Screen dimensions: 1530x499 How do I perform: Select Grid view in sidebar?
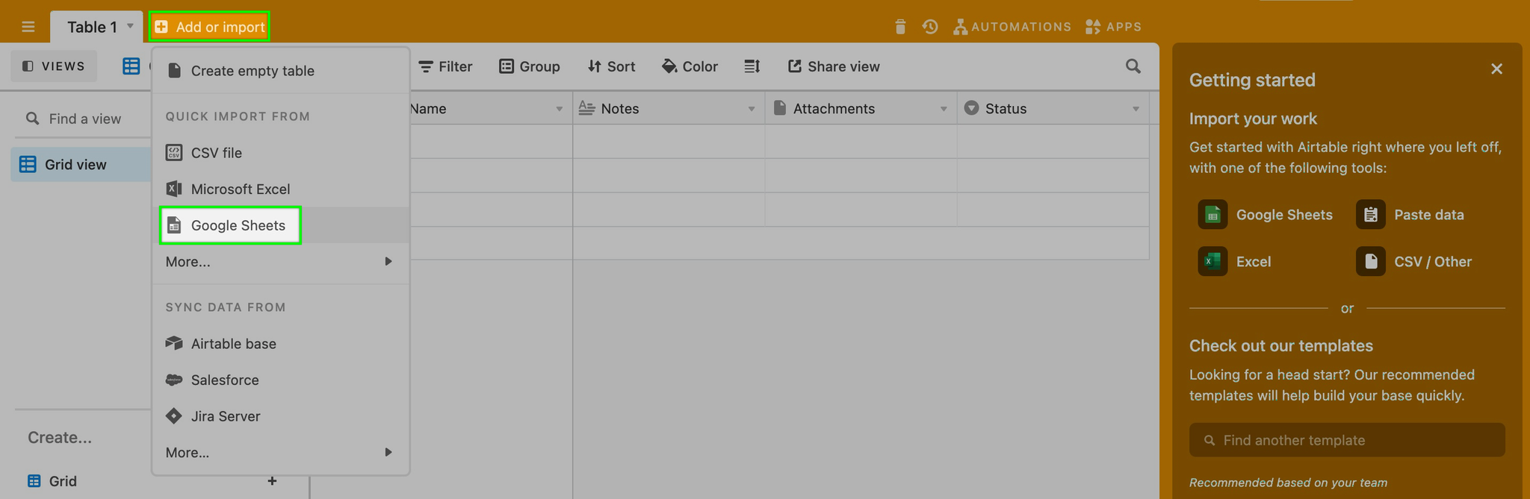(x=81, y=164)
